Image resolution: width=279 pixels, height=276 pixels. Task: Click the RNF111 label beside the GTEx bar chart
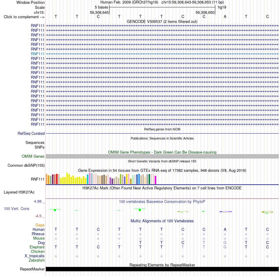pos(38,179)
